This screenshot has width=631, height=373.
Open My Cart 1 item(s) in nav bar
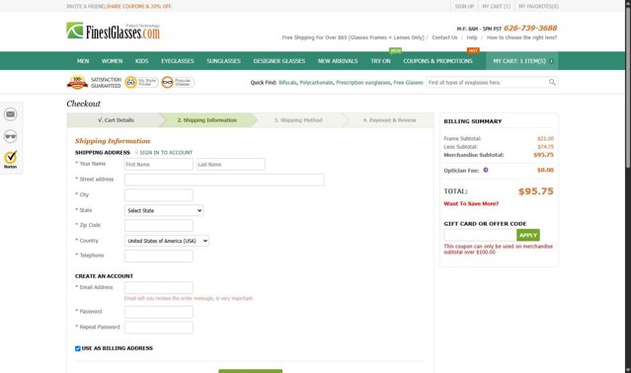click(522, 61)
